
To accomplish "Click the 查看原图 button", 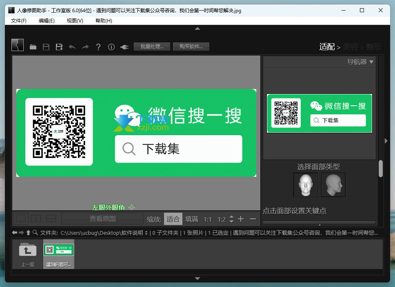I will 102,218.
